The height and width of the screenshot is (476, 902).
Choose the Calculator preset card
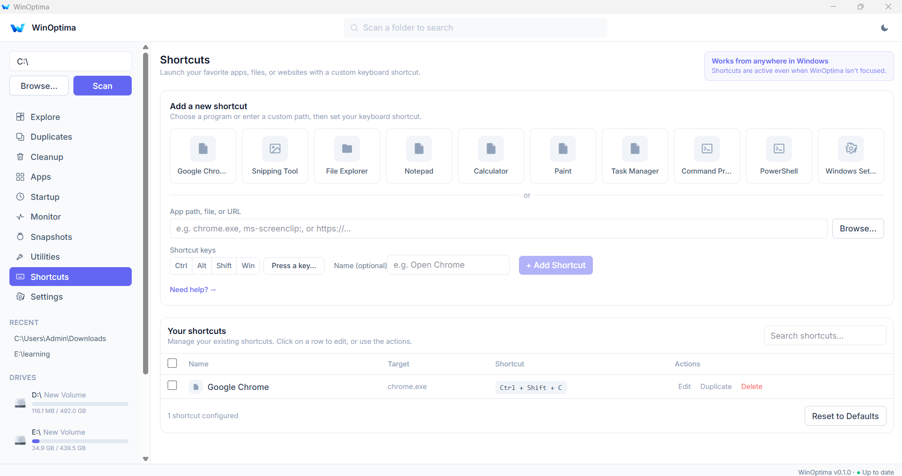491,156
